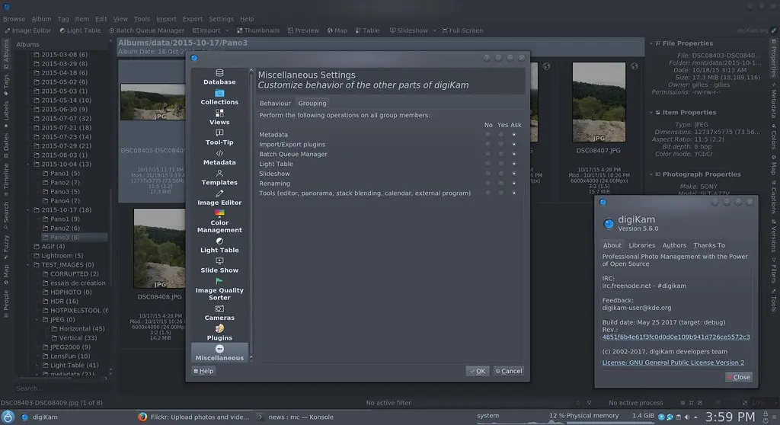Screen dimensions: 780x425
Task: Set Renaming grouping option to Ask
Action: [514, 184]
